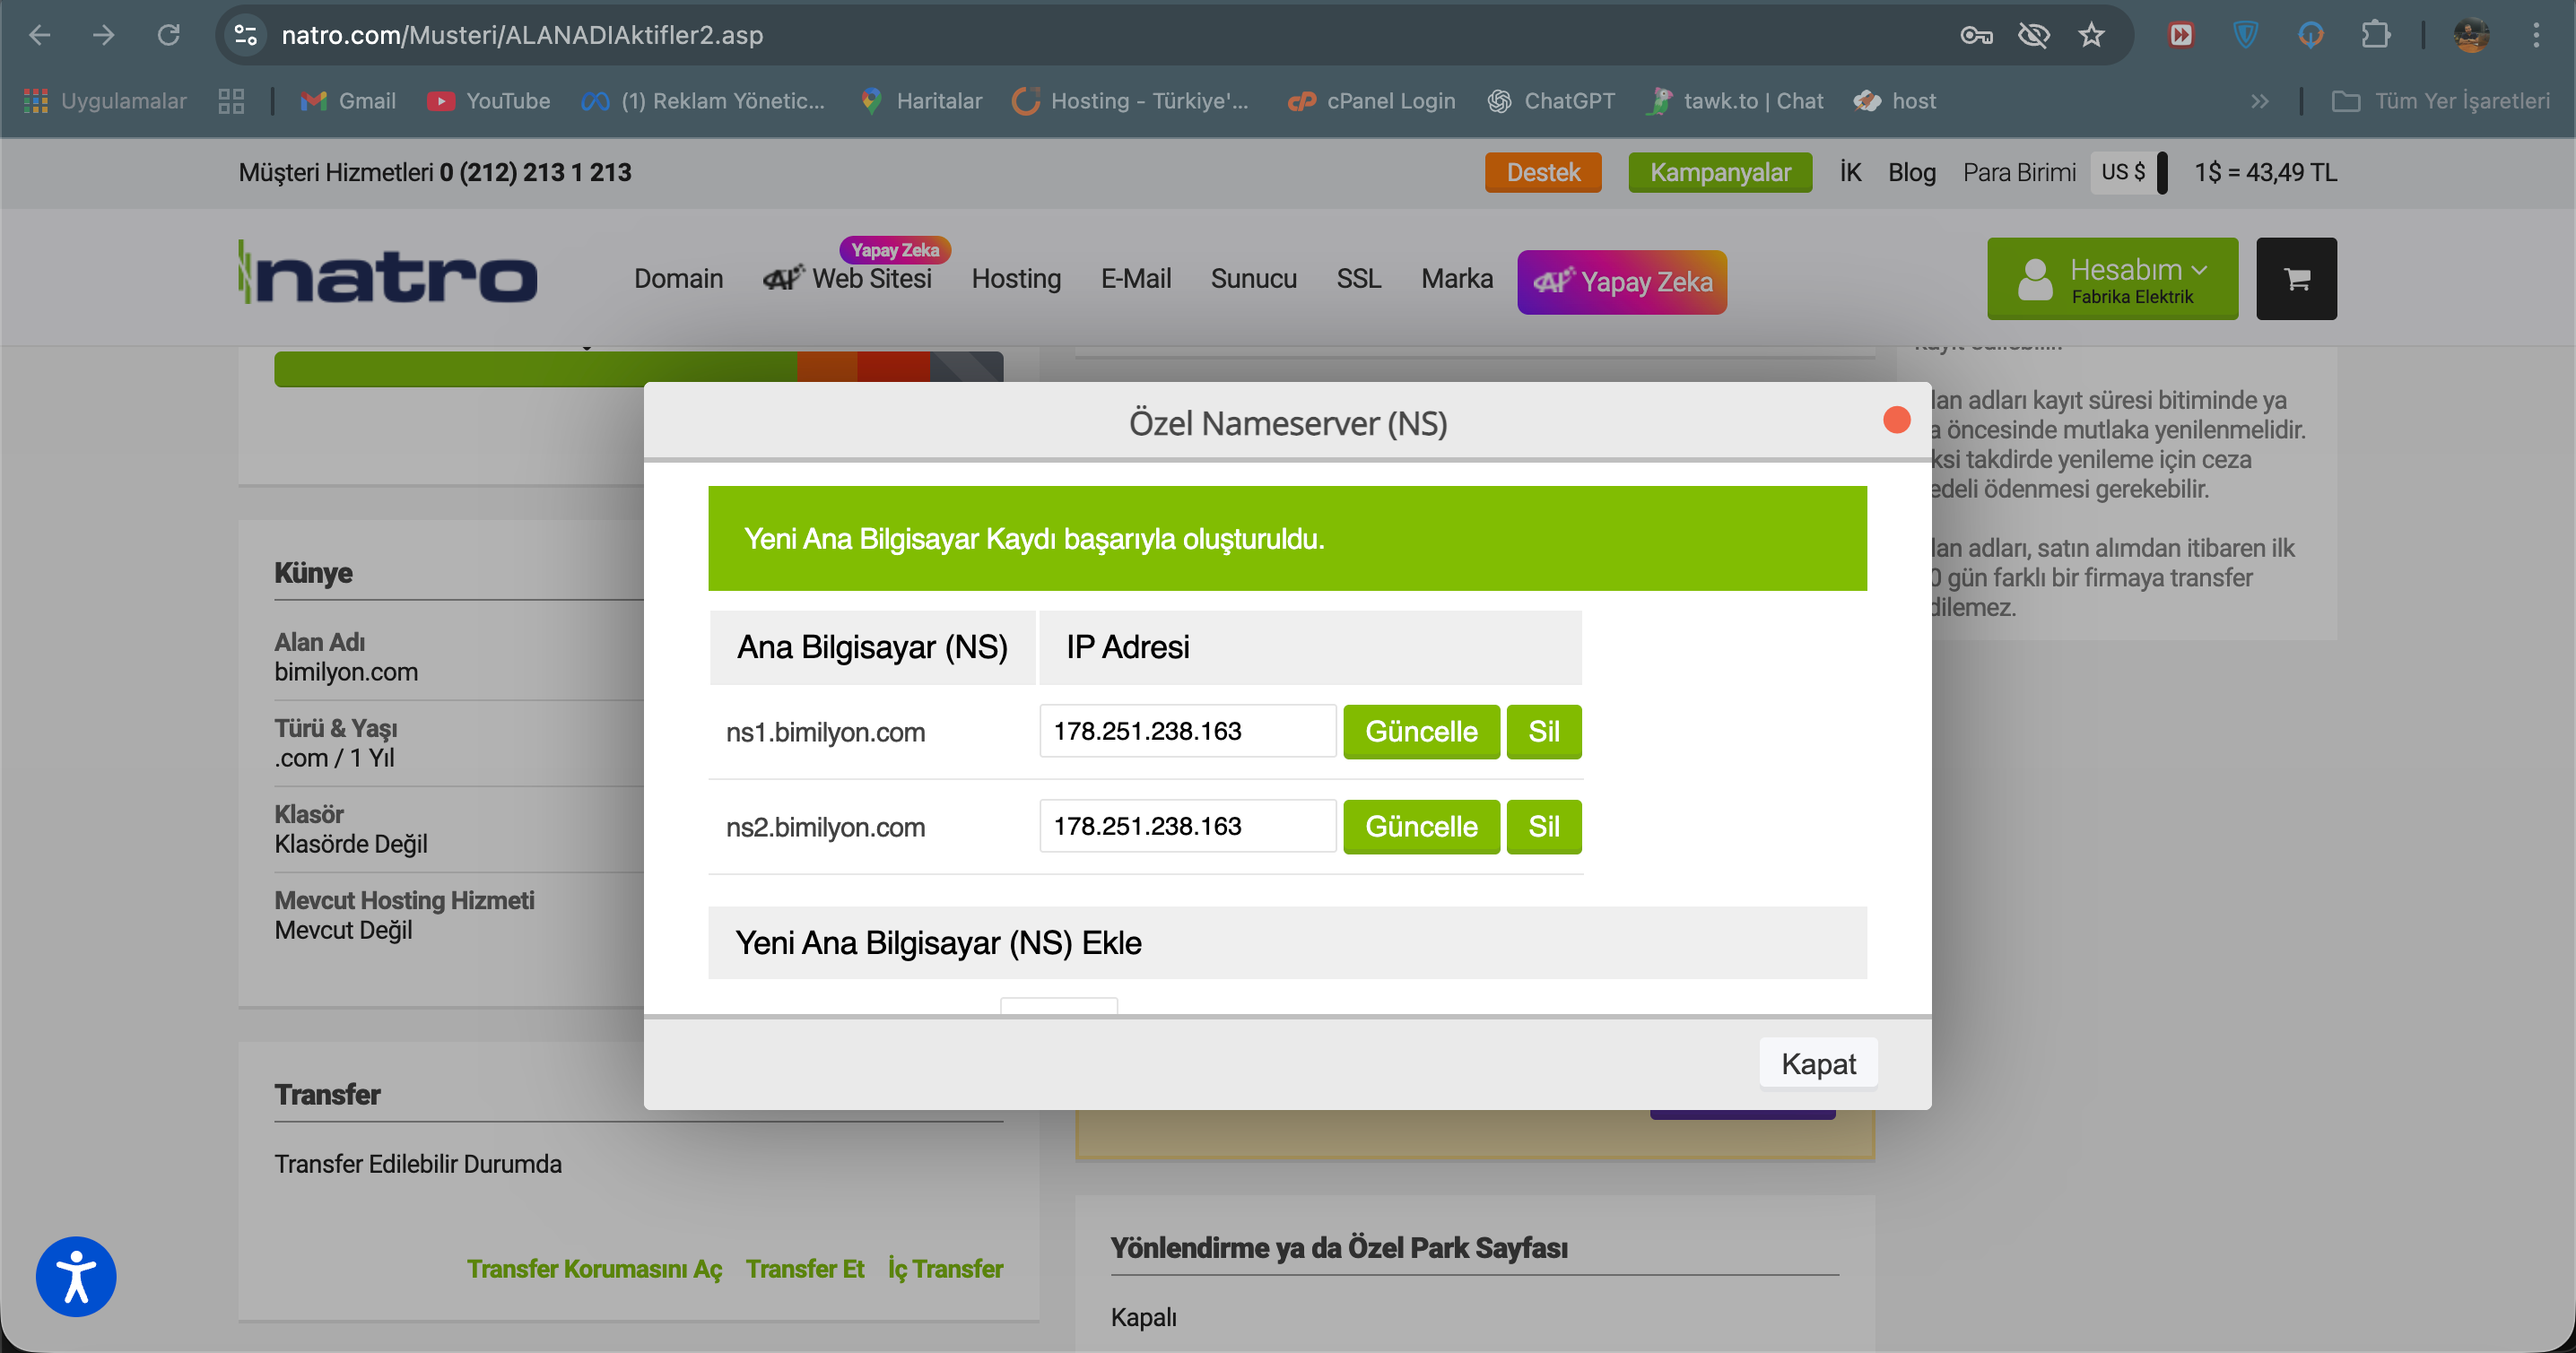Open the red play extension icon

tap(2181, 36)
